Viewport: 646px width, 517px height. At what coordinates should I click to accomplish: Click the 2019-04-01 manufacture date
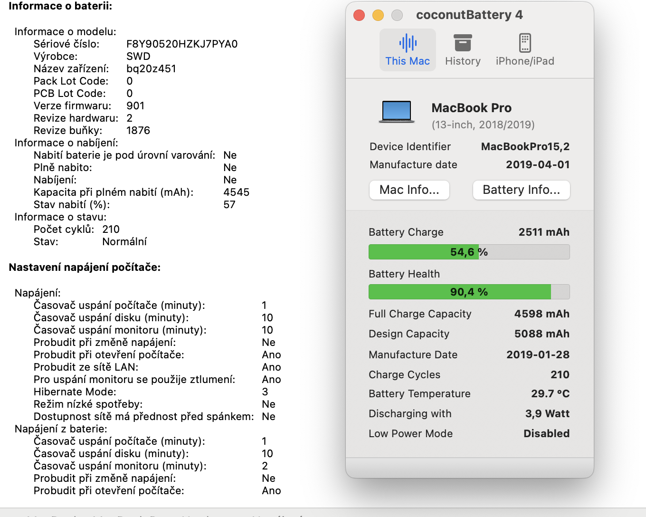pyautogui.click(x=538, y=164)
